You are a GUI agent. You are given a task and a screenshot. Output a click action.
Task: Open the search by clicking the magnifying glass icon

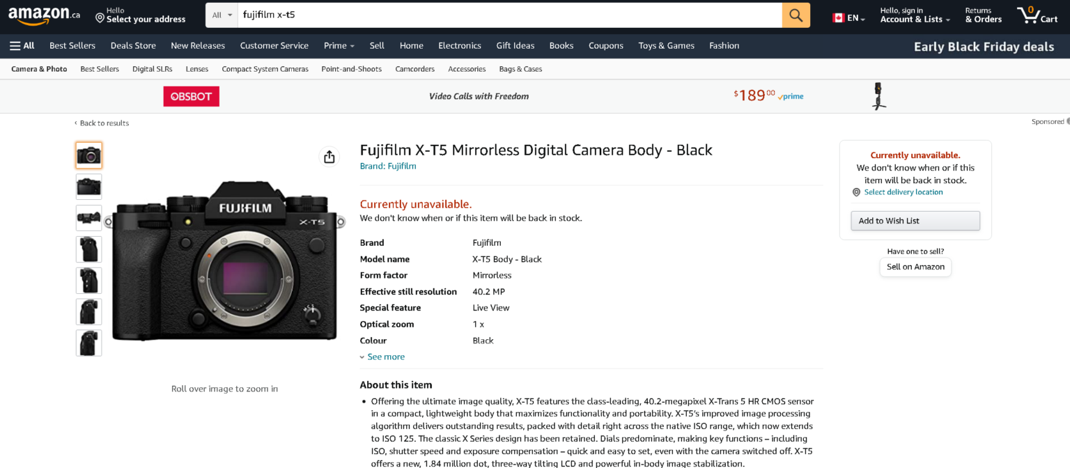pyautogui.click(x=796, y=14)
